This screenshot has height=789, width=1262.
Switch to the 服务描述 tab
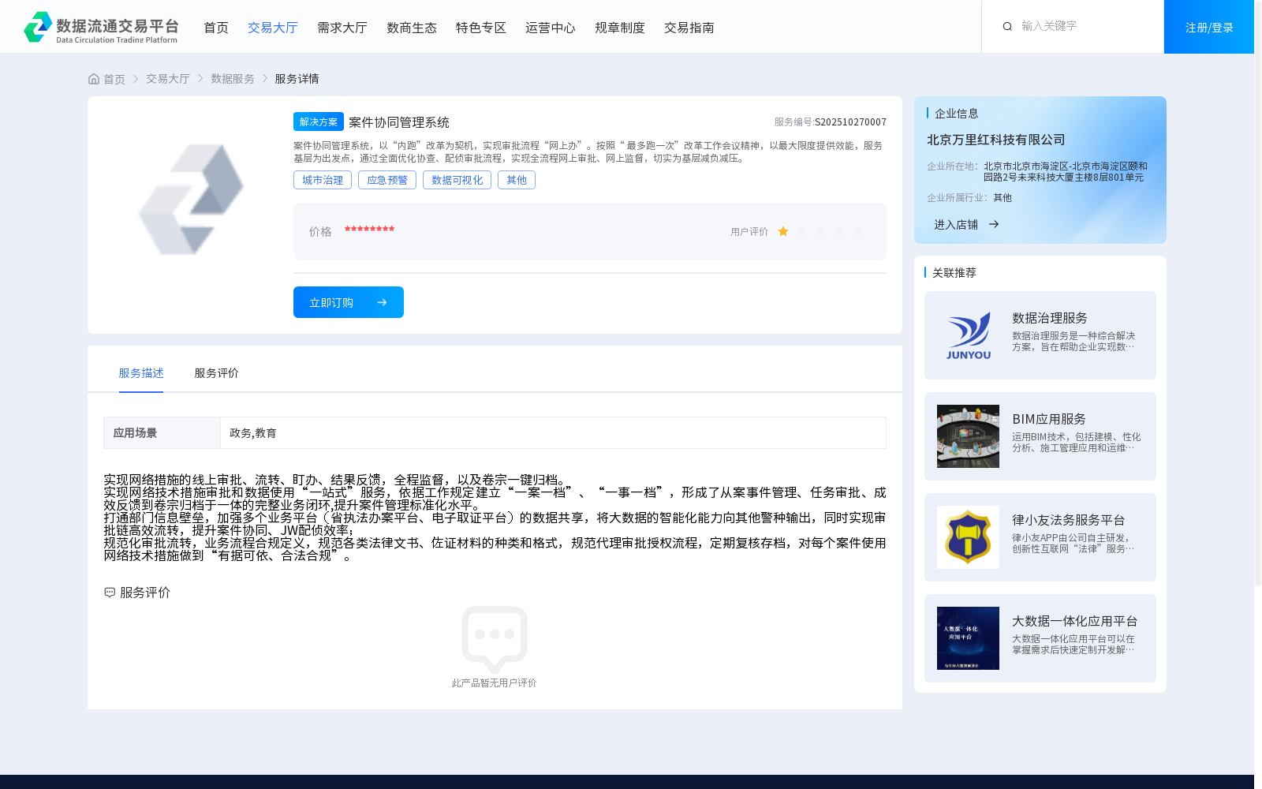pyautogui.click(x=141, y=373)
